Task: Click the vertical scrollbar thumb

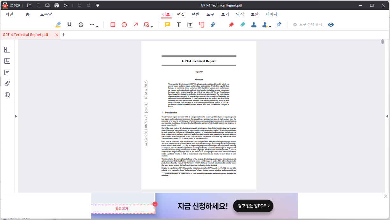Action: click(383, 42)
